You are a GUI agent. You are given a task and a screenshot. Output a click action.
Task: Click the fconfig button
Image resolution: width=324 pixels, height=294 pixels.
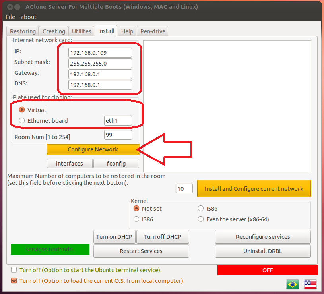116,164
